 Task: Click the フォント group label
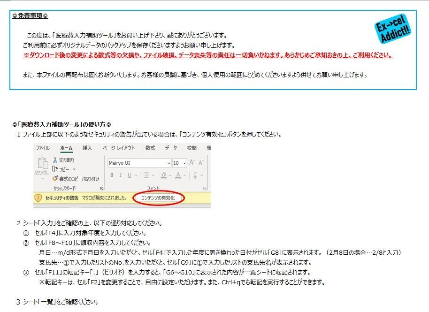pyautogui.click(x=153, y=189)
